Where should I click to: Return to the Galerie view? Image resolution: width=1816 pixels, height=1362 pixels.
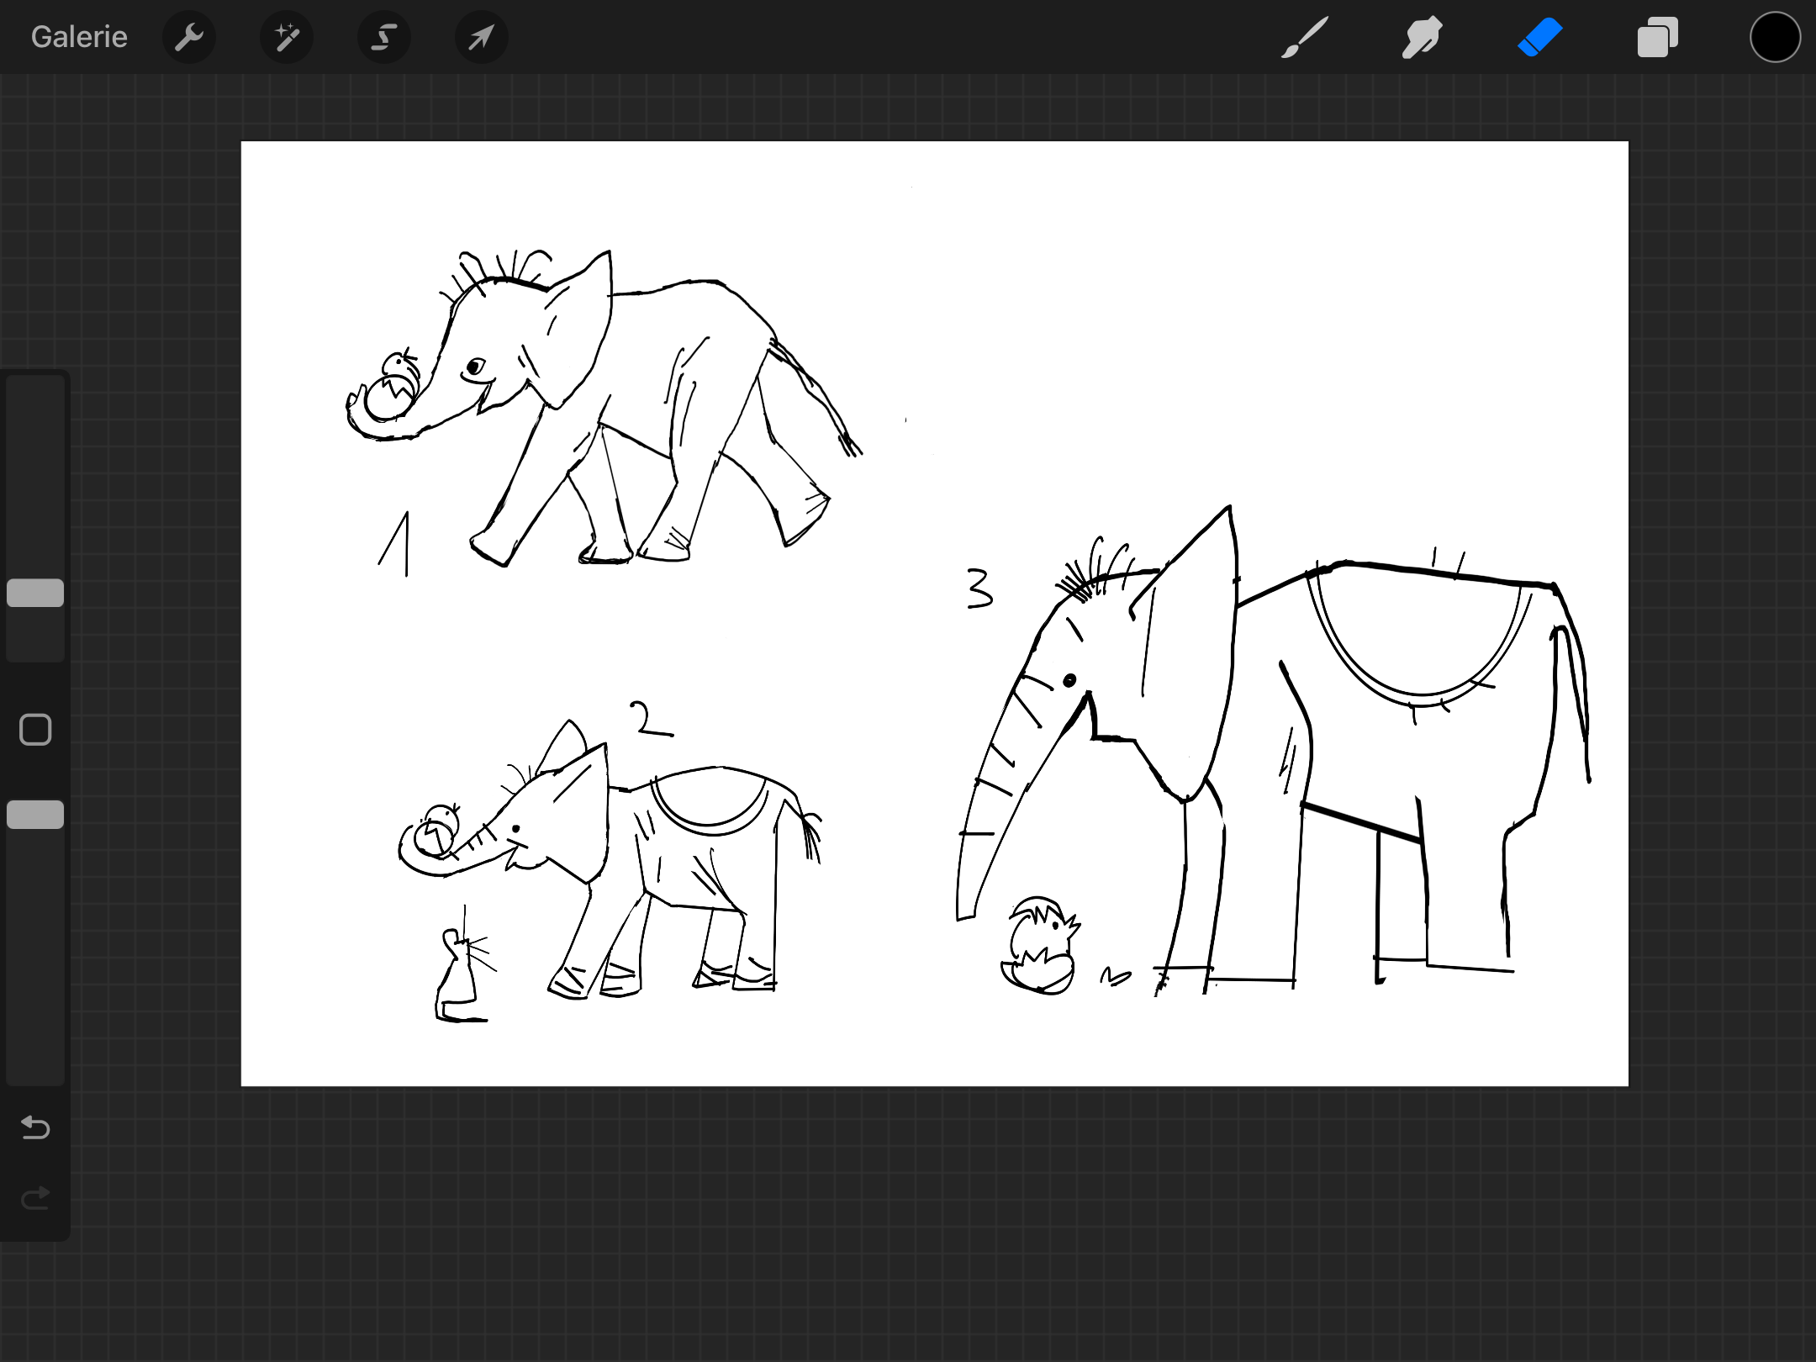tap(79, 37)
